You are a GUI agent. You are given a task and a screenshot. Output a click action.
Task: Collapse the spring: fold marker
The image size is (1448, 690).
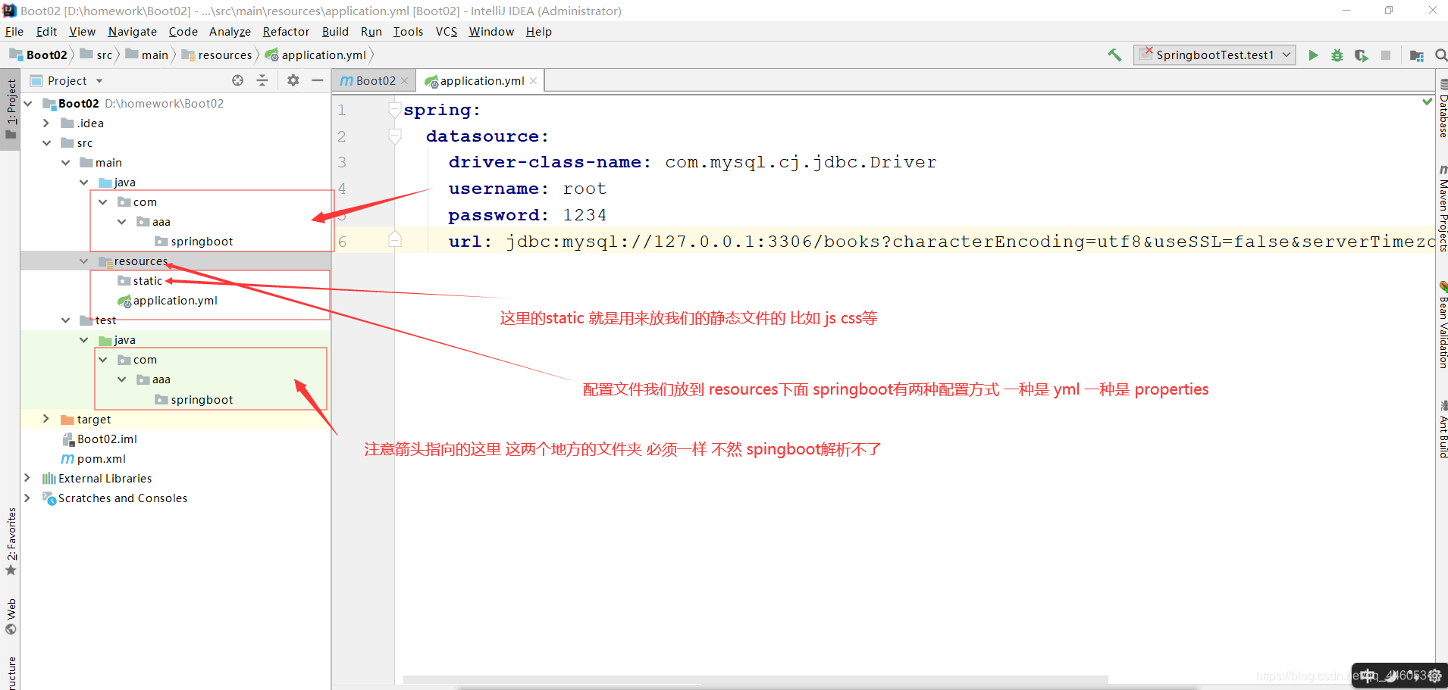[394, 111]
